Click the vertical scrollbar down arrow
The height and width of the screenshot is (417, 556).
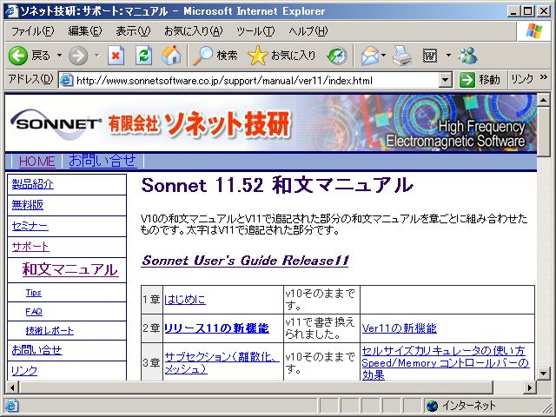click(x=544, y=374)
